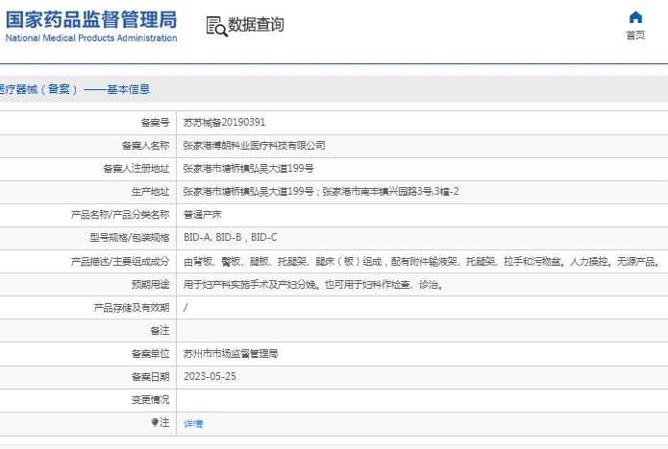Select product description starting 由背板、臀板
The height and width of the screenshot is (449, 668).
click(x=422, y=262)
